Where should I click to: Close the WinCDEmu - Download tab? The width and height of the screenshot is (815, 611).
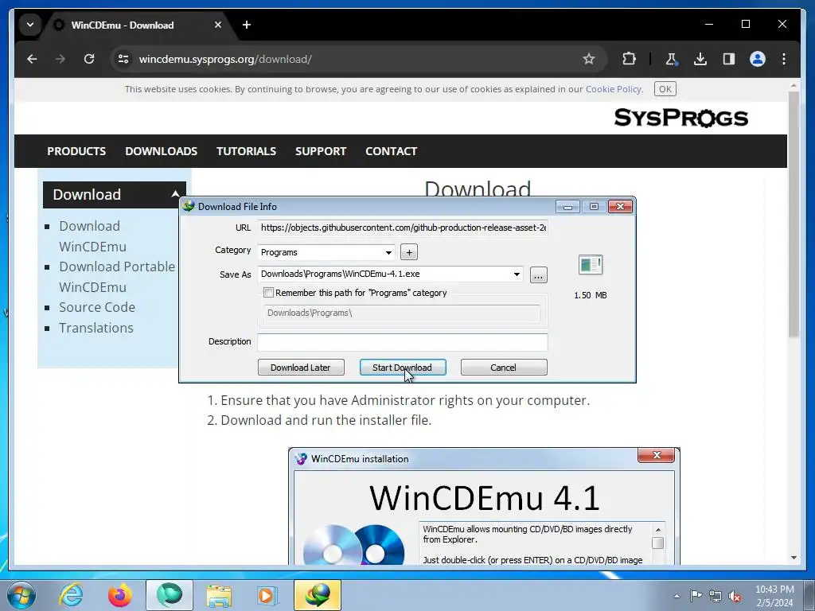click(x=218, y=25)
